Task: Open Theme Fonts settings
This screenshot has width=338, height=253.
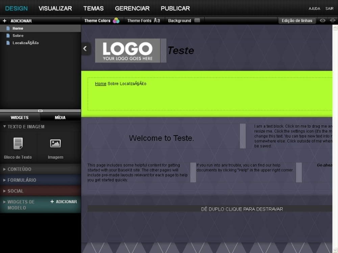Action: click(144, 21)
